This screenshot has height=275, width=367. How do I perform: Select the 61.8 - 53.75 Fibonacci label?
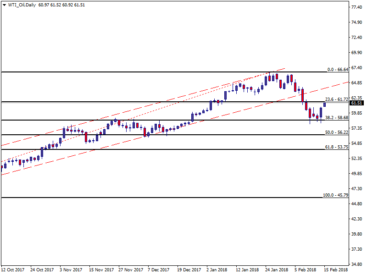pyautogui.click(x=337, y=147)
